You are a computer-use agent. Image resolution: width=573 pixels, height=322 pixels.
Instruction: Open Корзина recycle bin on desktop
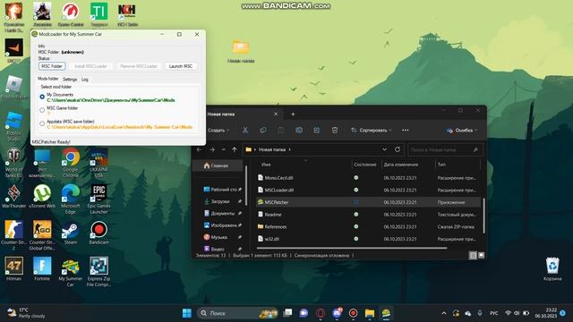click(x=552, y=269)
